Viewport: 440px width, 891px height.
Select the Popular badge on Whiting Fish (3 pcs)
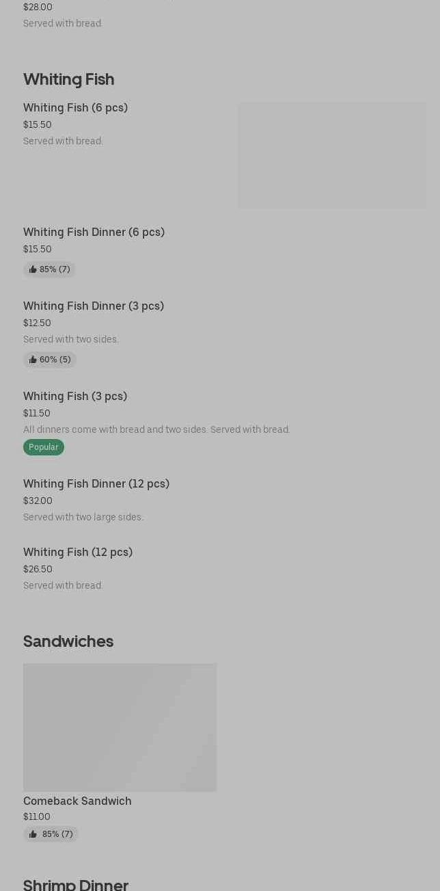pos(44,447)
